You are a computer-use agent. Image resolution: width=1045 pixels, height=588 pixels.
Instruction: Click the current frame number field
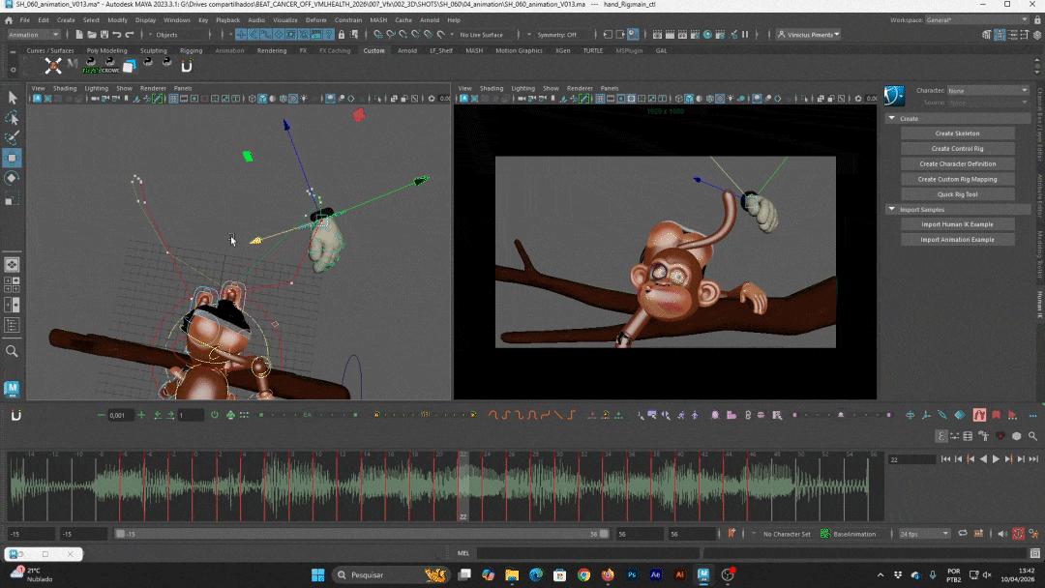(x=911, y=459)
